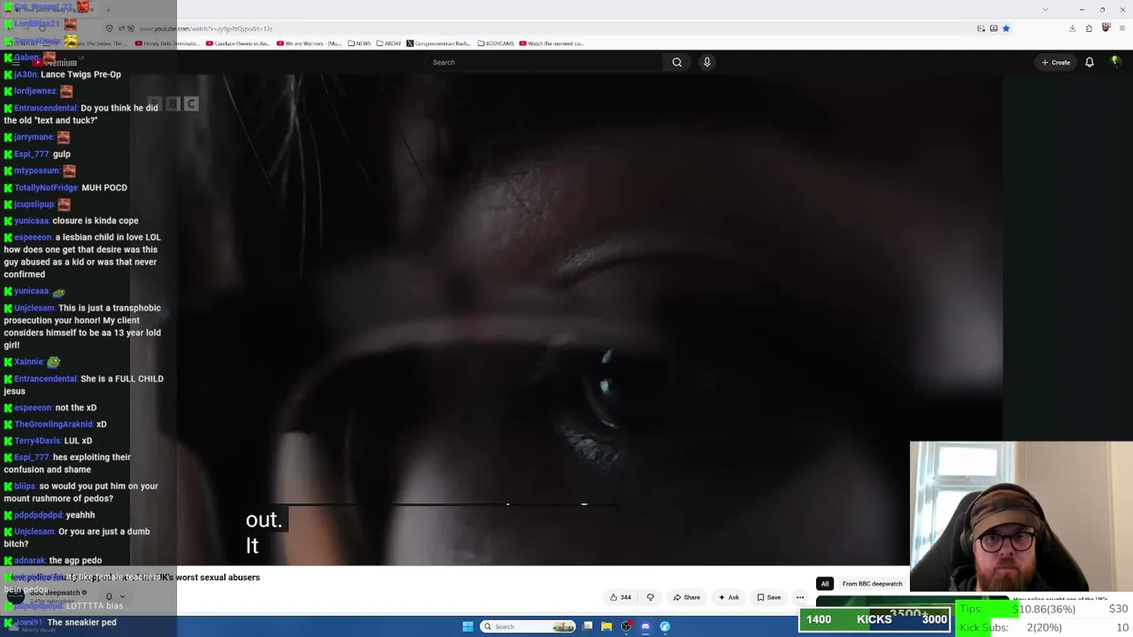Screen dimensions: 1133x637
Task: Save the video to a playlist
Action: (x=768, y=597)
